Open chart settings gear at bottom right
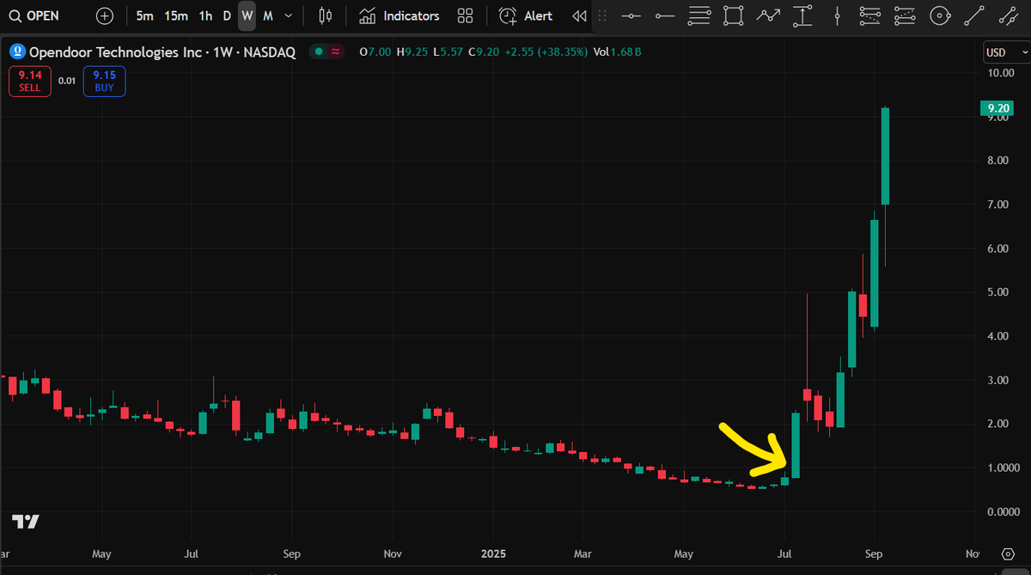Screen dimensions: 1031x575 click(x=1009, y=554)
